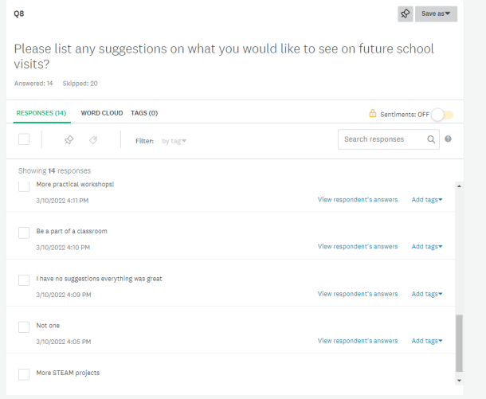View respondent's answers for 'I have no suggestions' response

[357, 294]
